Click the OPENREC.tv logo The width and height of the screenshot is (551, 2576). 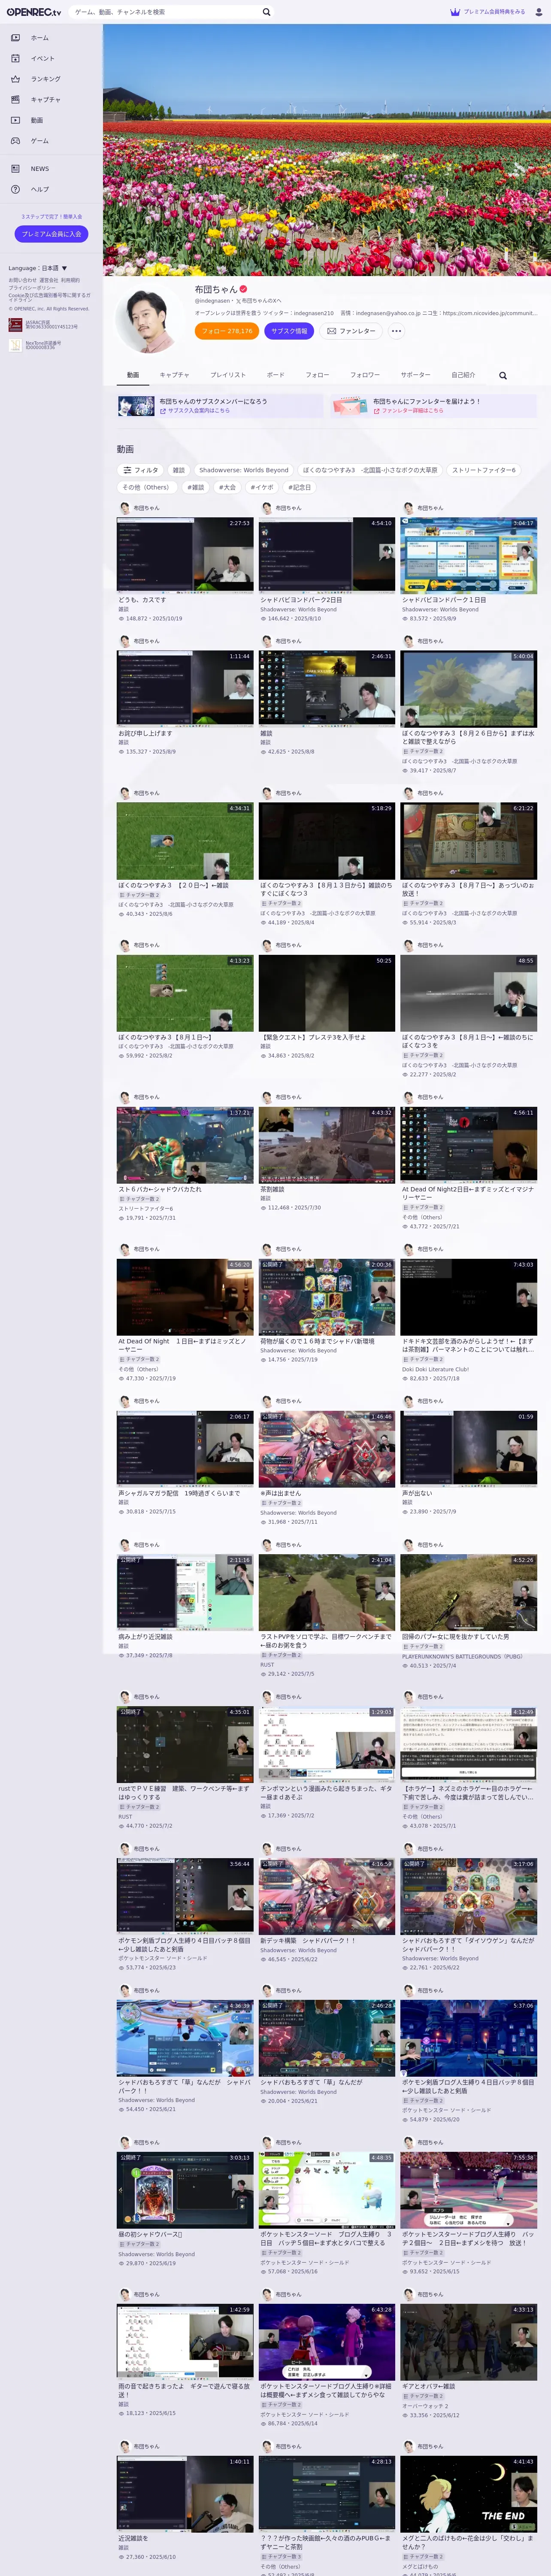[x=34, y=12]
